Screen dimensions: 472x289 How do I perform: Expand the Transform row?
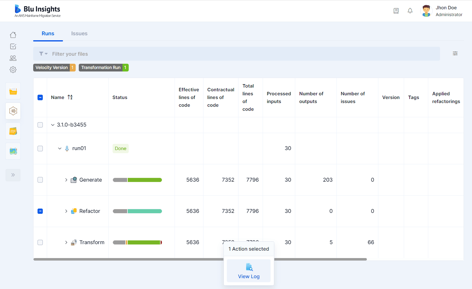(66, 242)
